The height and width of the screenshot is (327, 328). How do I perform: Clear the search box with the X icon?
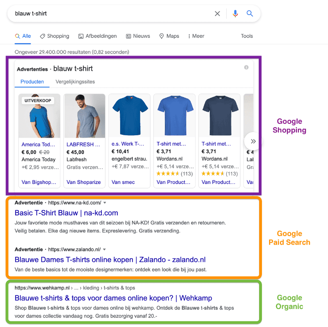(217, 14)
